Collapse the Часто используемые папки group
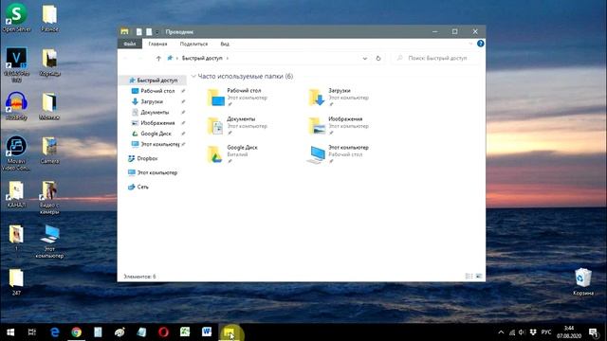Image resolution: width=607 pixels, height=341 pixels. 193,76
